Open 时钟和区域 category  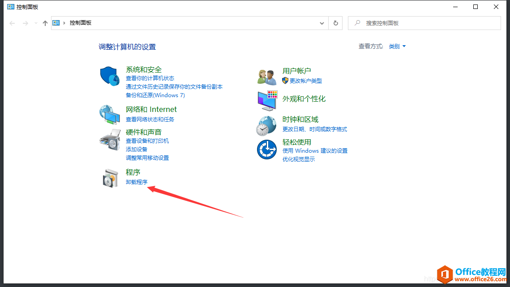[x=300, y=120]
